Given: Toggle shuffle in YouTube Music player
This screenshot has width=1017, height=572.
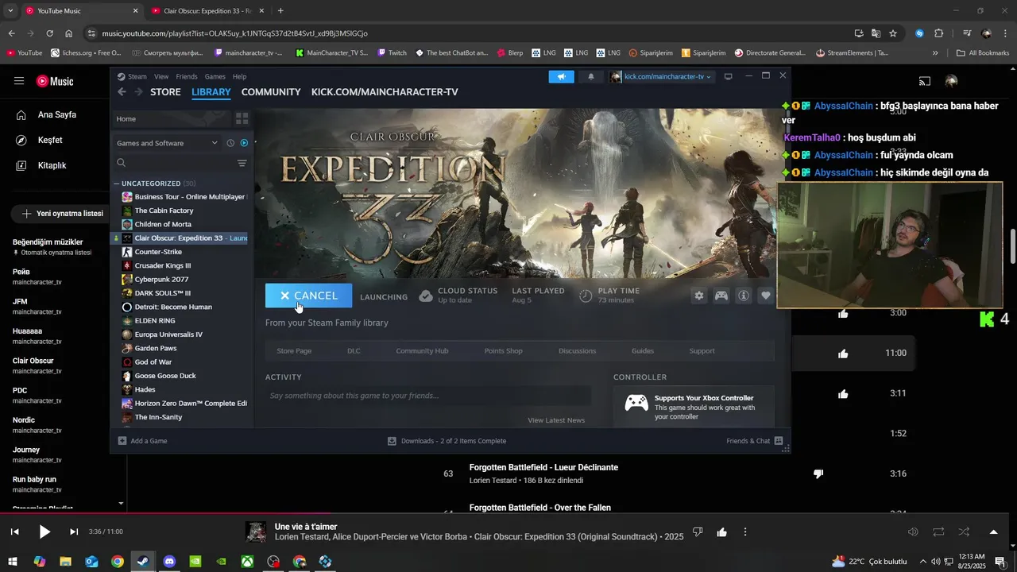Looking at the screenshot, I should [x=964, y=531].
